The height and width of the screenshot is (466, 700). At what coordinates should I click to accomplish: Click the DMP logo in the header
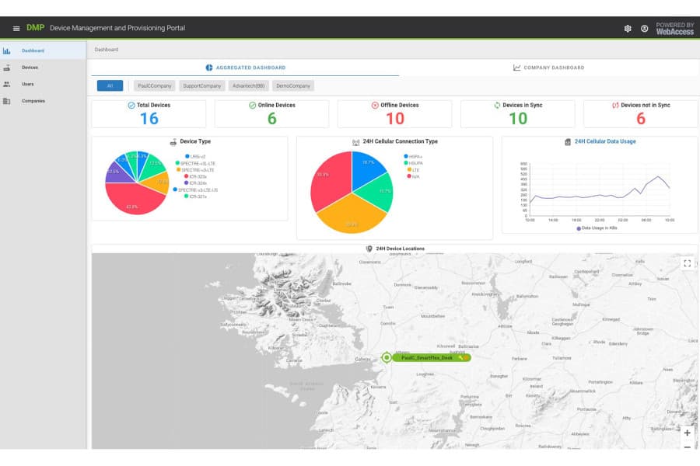(x=35, y=28)
